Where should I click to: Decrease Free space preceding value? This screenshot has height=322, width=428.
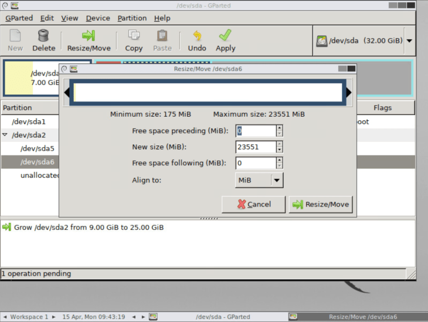[x=279, y=134]
